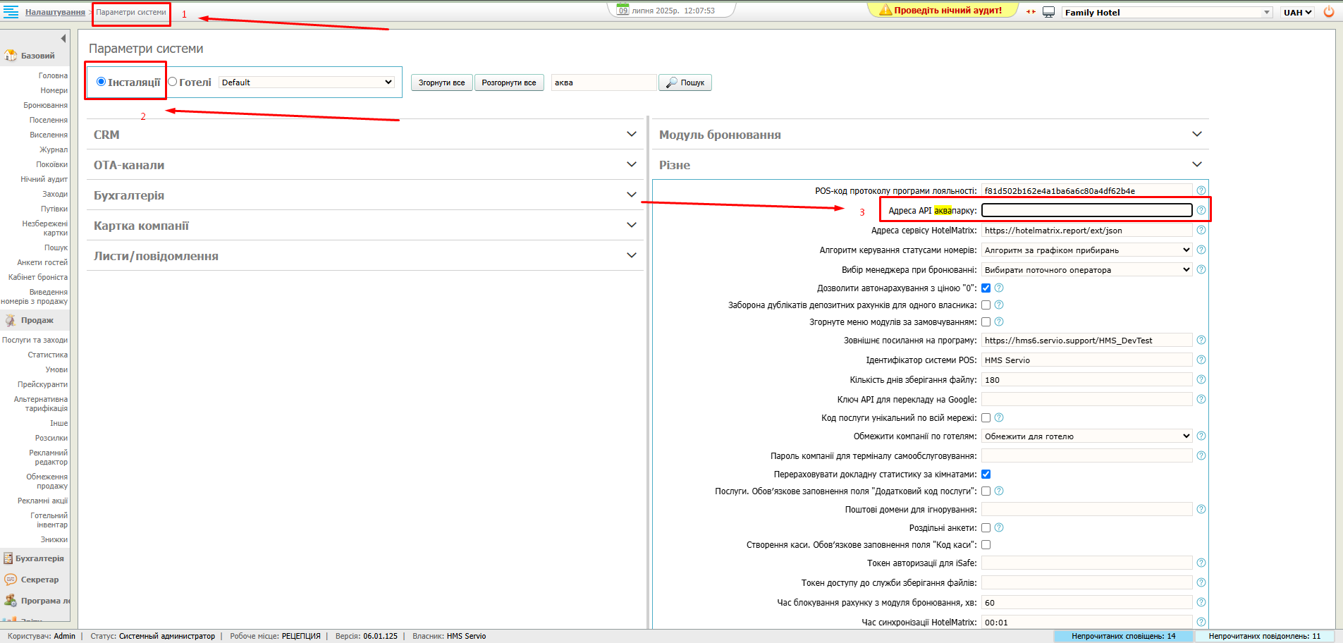Open Алгоритм керування статусами номерів dropdown
The width and height of the screenshot is (1343, 643).
coord(1086,250)
